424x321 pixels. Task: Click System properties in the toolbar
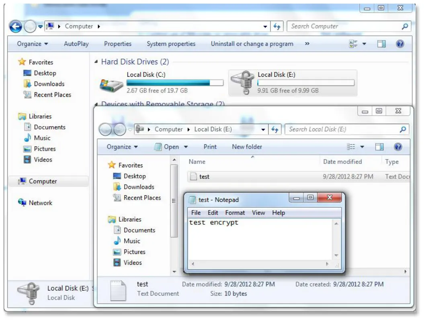point(171,44)
